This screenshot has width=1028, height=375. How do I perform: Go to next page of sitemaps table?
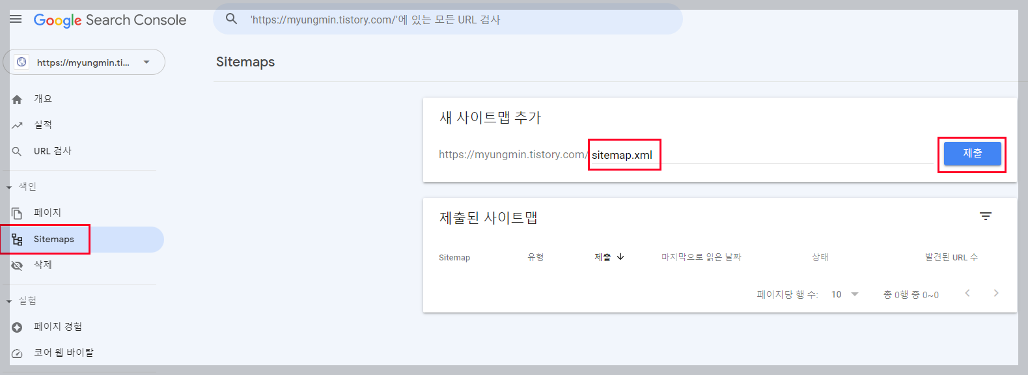(x=996, y=293)
